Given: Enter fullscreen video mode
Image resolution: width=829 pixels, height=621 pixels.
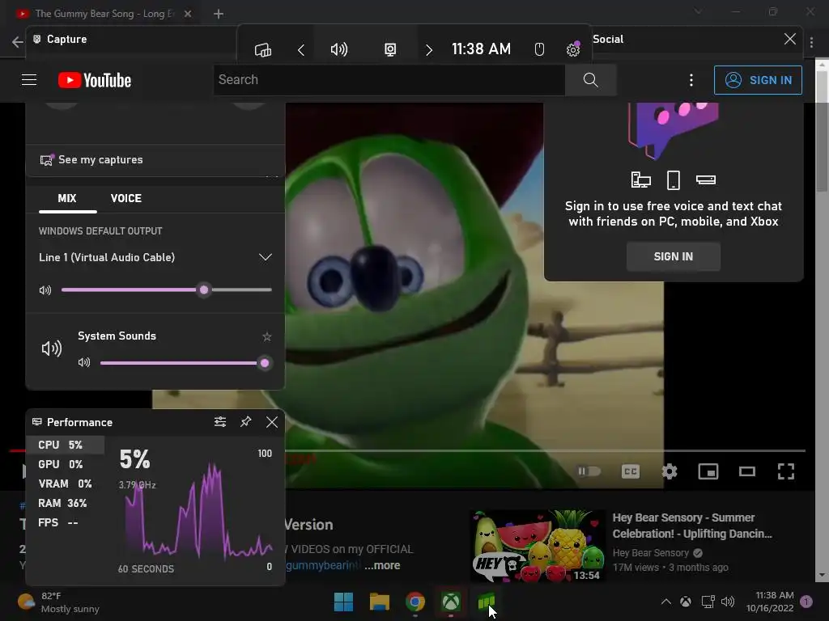Looking at the screenshot, I should click(785, 471).
